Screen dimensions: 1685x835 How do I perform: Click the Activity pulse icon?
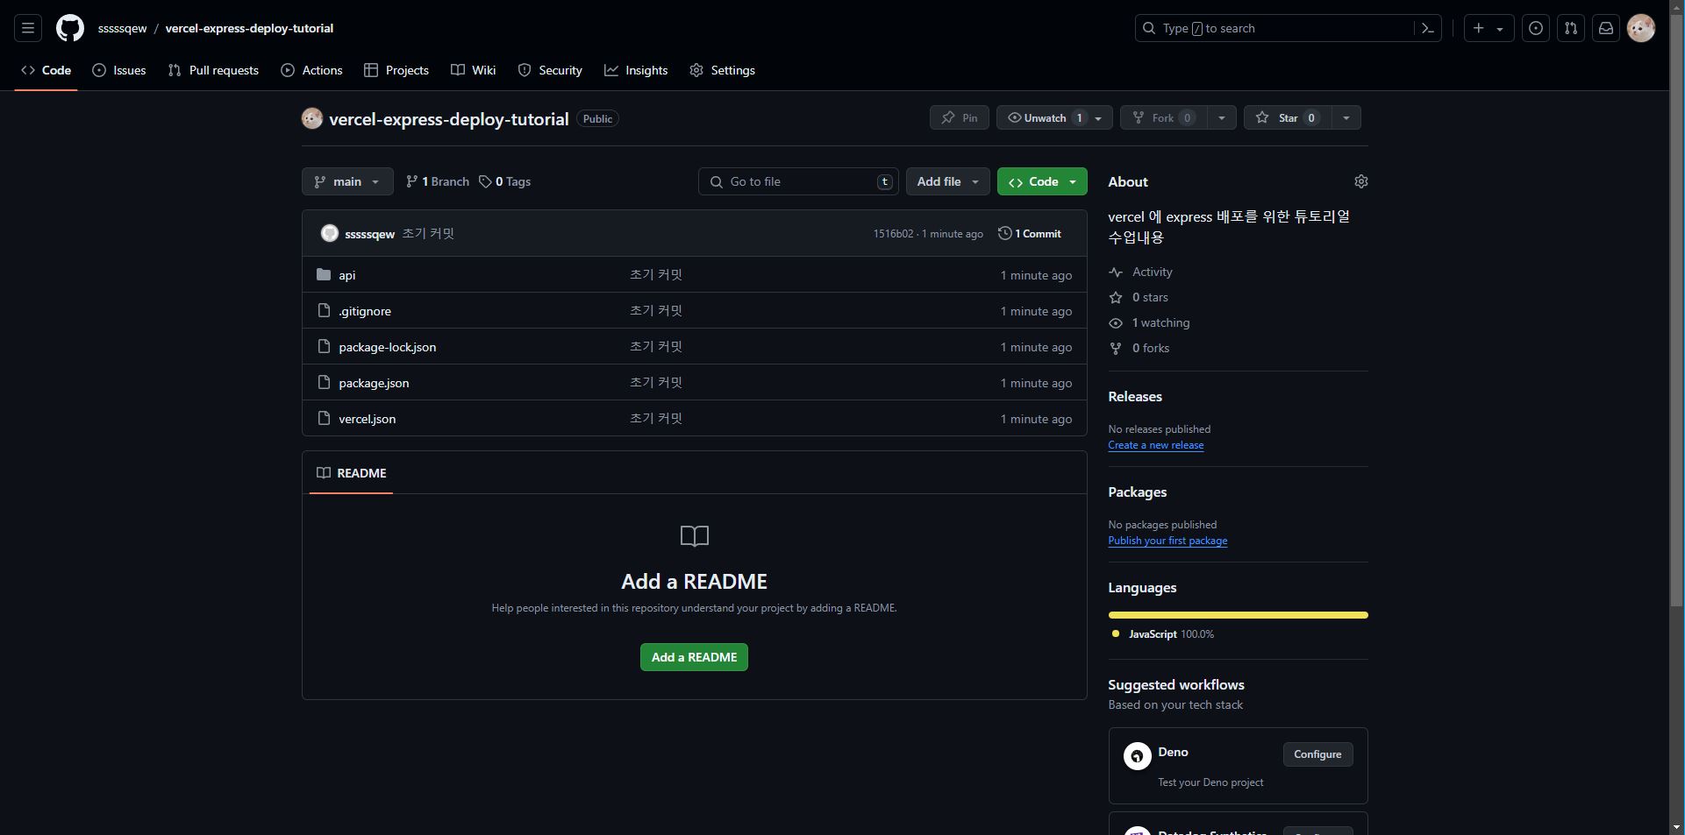point(1116,272)
